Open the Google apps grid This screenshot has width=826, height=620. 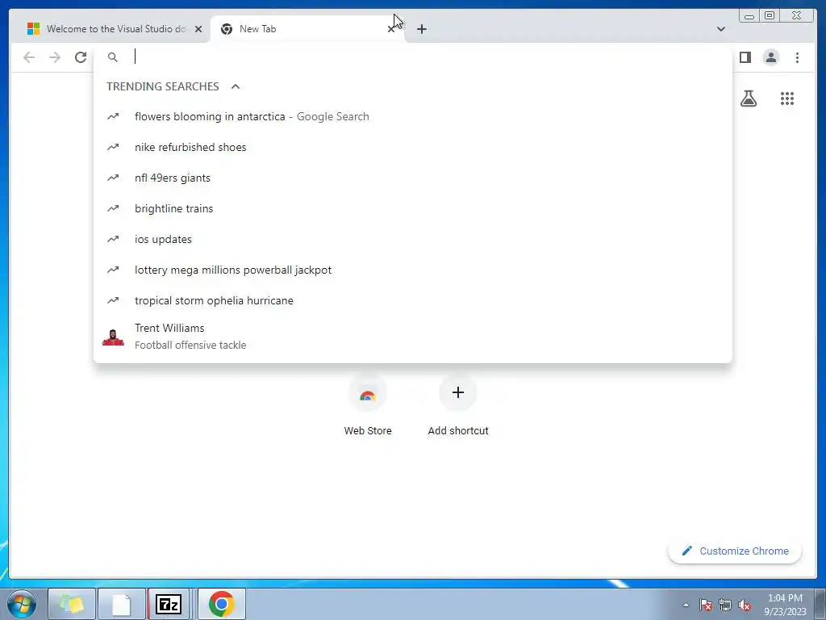787,98
